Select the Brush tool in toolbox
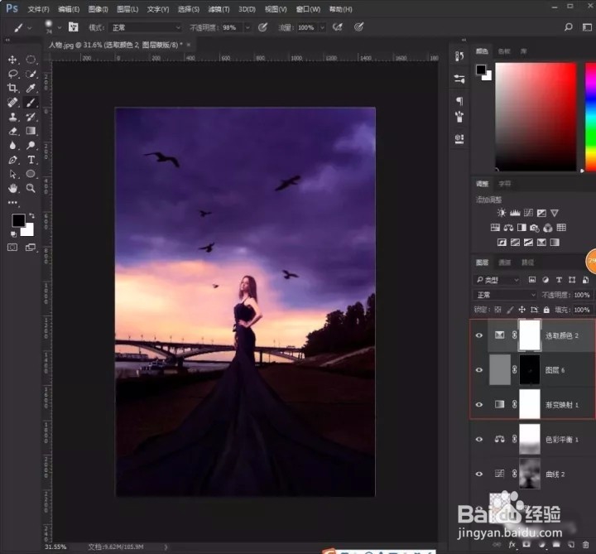Image resolution: width=596 pixels, height=554 pixels. tap(31, 103)
